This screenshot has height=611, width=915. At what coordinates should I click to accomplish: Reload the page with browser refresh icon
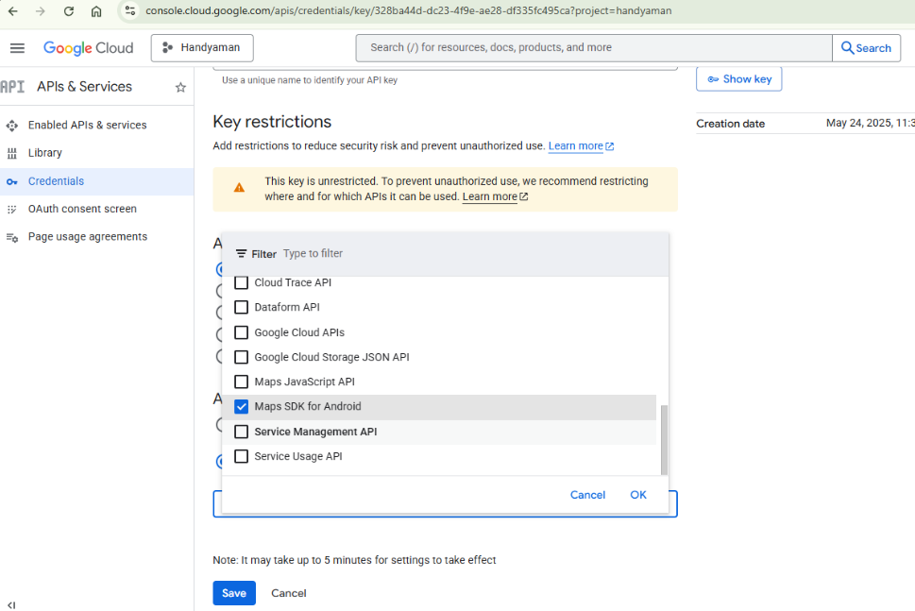[69, 11]
